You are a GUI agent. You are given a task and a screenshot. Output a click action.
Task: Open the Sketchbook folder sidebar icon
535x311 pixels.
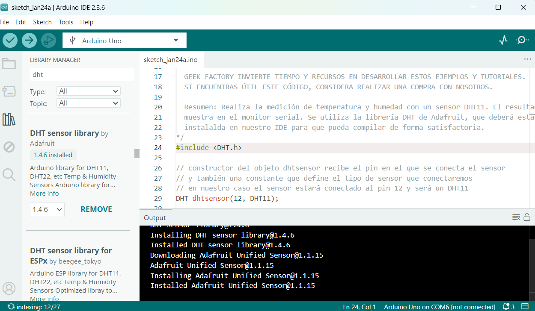[9, 64]
